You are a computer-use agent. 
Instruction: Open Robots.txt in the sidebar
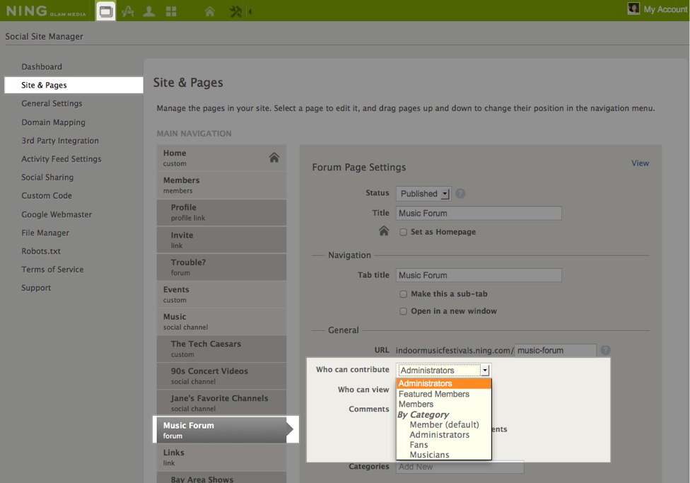click(41, 251)
